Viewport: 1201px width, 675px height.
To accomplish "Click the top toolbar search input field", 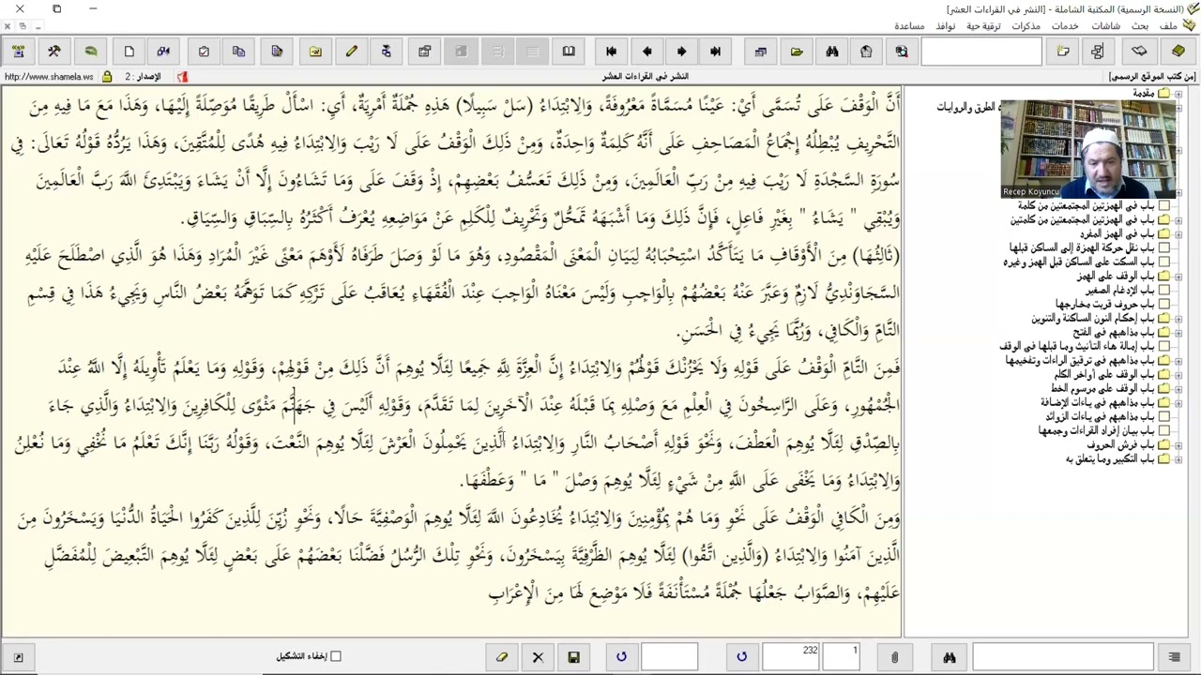I will tap(981, 52).
